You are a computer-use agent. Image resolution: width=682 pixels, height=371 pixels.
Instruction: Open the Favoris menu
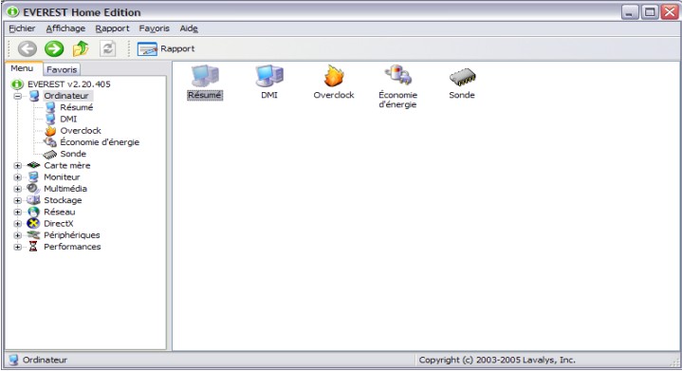(154, 28)
